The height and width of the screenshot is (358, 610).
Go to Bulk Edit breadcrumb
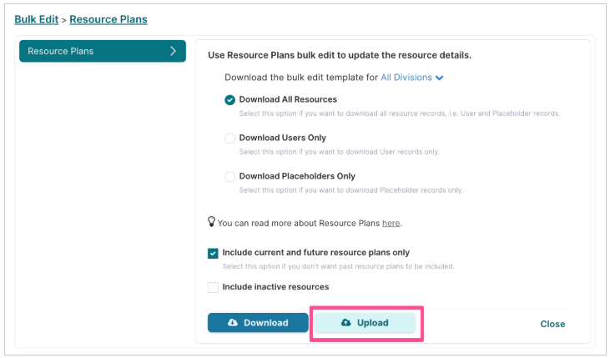click(x=36, y=19)
